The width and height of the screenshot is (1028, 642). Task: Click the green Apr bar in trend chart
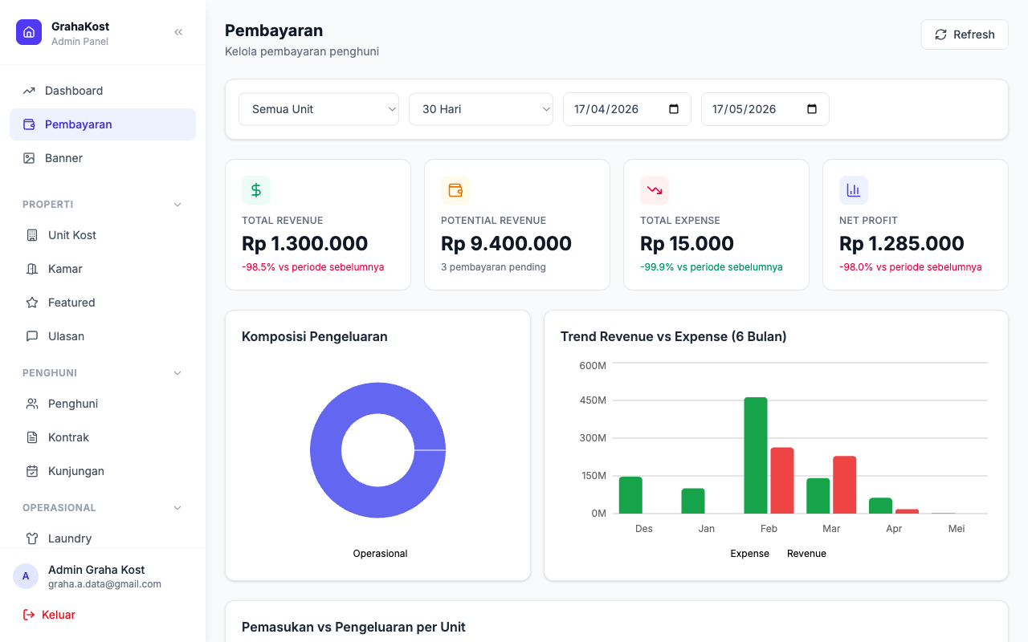tap(881, 506)
